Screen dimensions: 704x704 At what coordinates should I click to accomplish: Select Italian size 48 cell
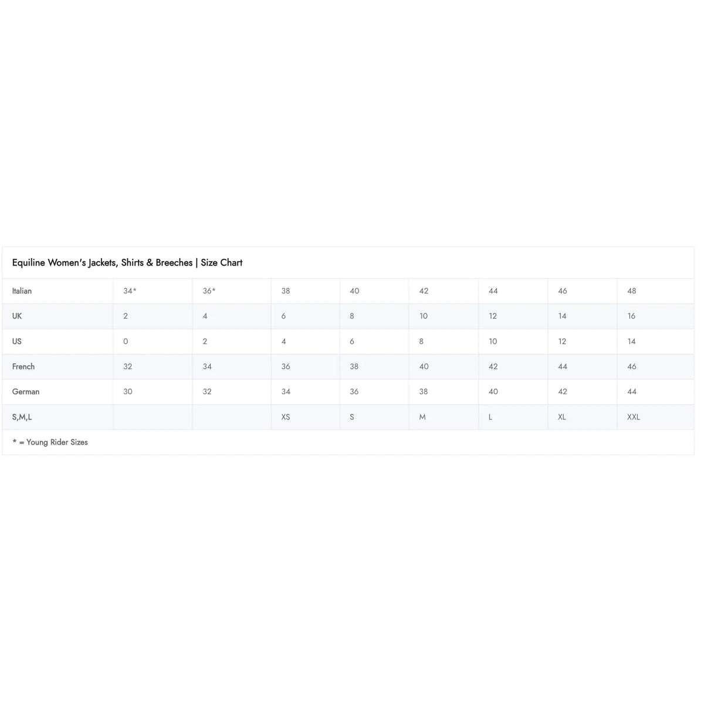[632, 291]
